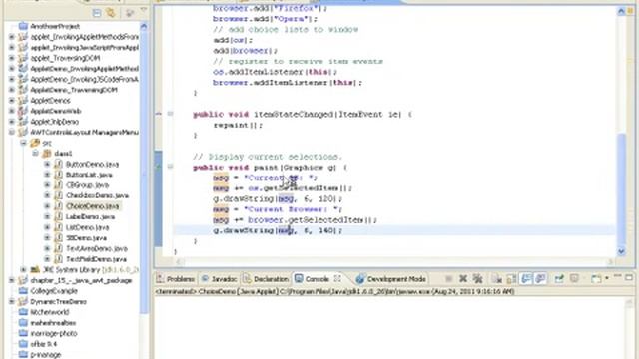The image size is (639, 359).
Task: Expand the AppletDemos project
Action: coord(12,100)
